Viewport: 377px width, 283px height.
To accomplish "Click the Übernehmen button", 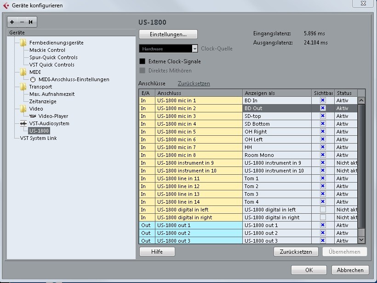I will [344, 252].
